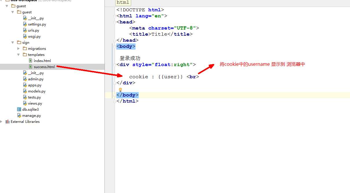Collapse the top-level guest project folder arrow

click(x=7, y=6)
